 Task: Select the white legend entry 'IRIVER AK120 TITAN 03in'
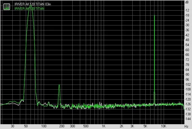point(33,4)
